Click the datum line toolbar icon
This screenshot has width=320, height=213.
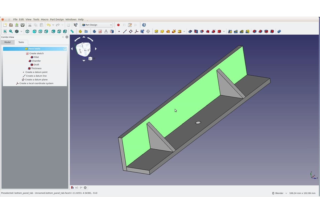[125, 31]
